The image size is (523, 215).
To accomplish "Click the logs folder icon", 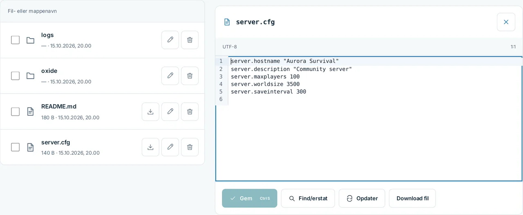I will (x=30, y=40).
